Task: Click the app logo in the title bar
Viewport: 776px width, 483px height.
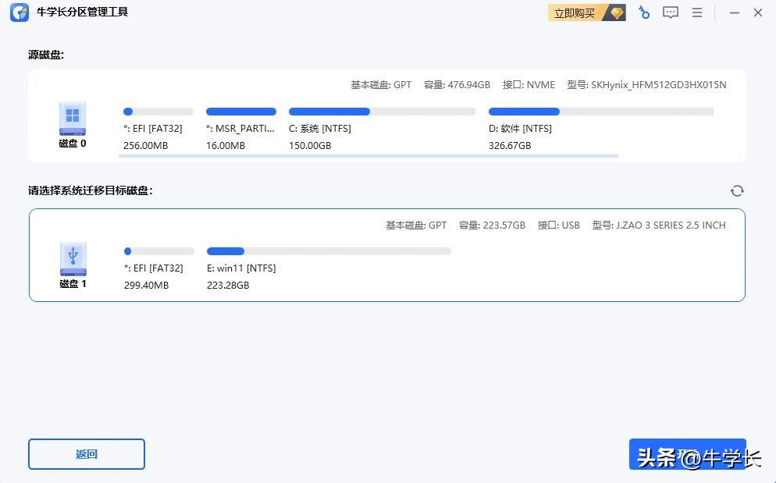Action: point(19,12)
